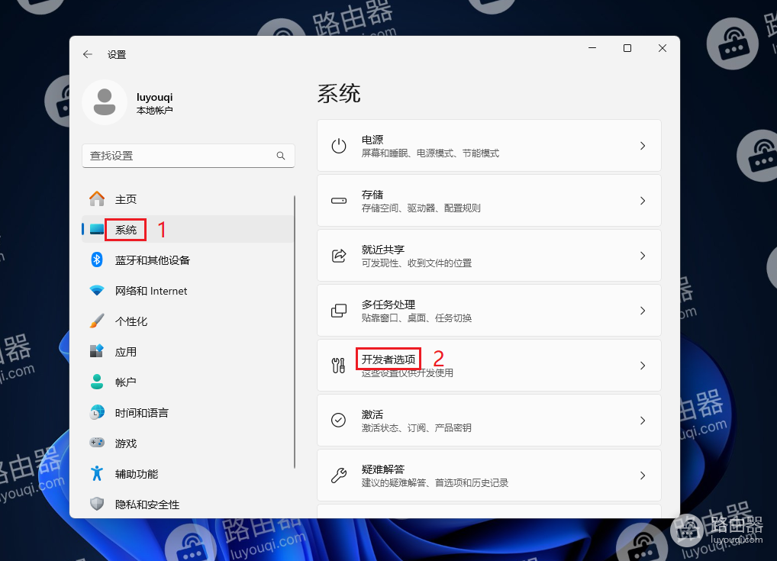Click the luyouqi user avatar
Screen dimensions: 777x561
pos(105,102)
